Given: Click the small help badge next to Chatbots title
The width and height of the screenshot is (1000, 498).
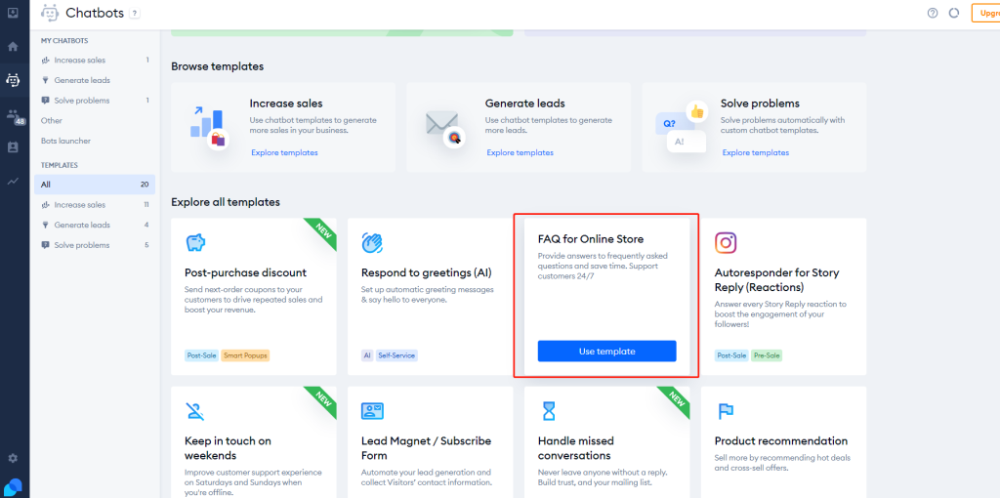Looking at the screenshot, I should click(134, 13).
